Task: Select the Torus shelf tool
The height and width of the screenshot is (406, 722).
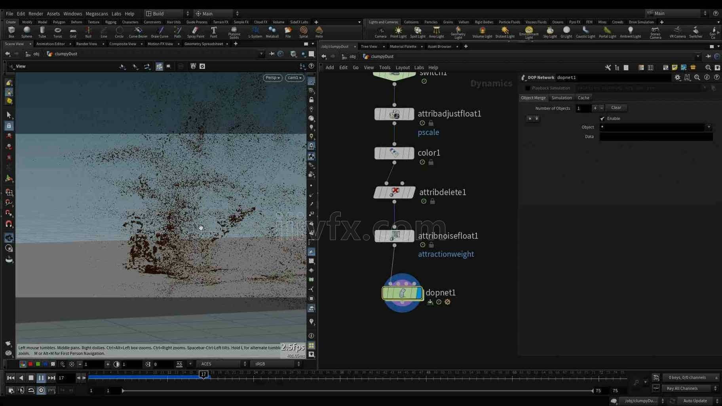Action: click(x=57, y=32)
